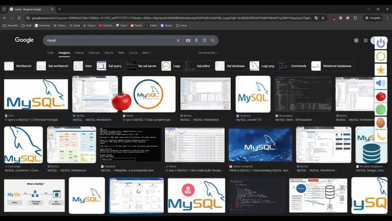Expand the Ferramentas tools dropdown
Screen dimensions: 392x221
pos(208,52)
